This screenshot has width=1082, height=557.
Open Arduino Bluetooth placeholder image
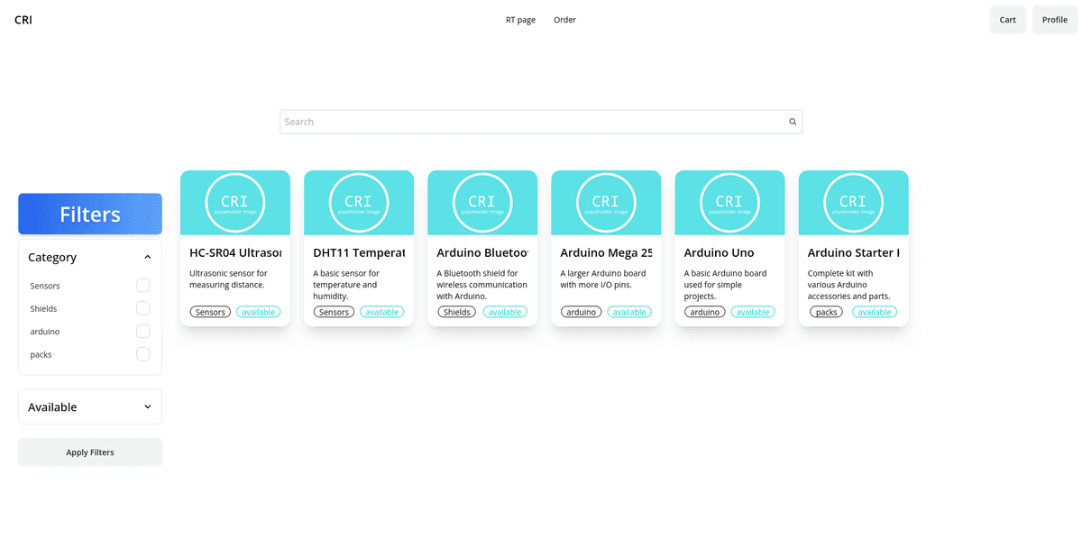pos(482,203)
